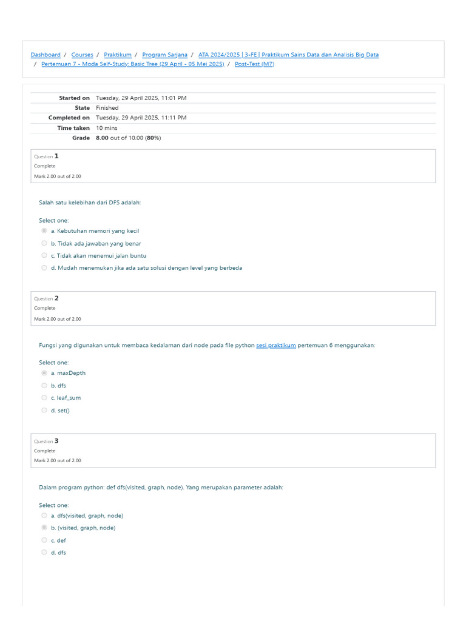This screenshot has width=466, height=621.
Task: Open the Dashboard breadcrumb link
Action: (46, 55)
